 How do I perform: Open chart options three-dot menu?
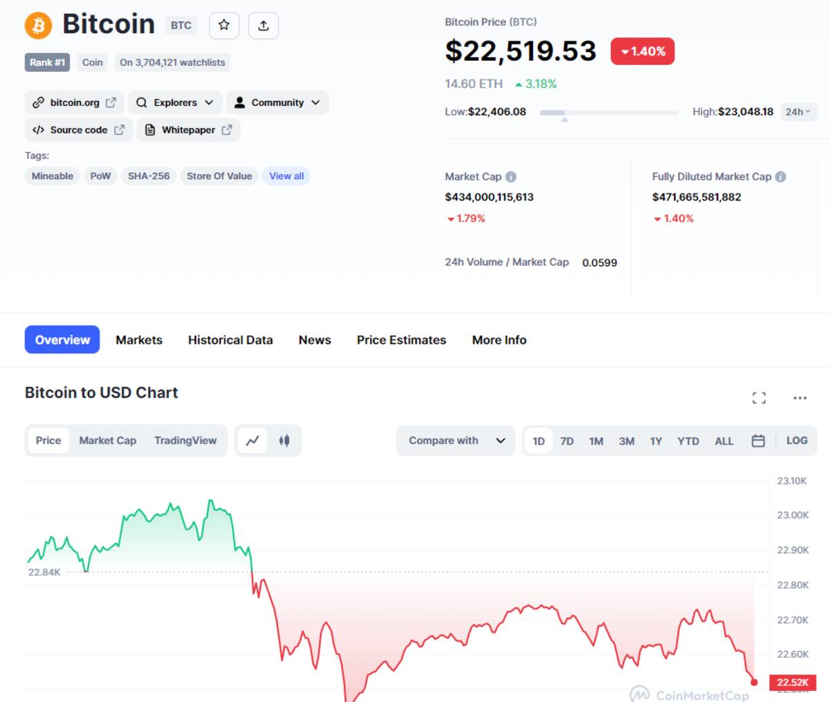point(800,398)
